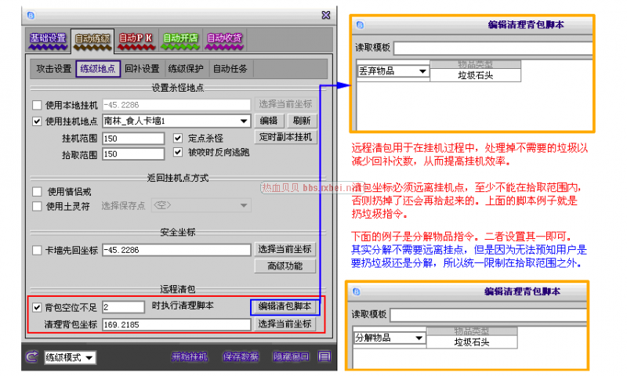Enable the 使用本地挂机 checkbox
This screenshot has width=627, height=376.
tap(37, 105)
